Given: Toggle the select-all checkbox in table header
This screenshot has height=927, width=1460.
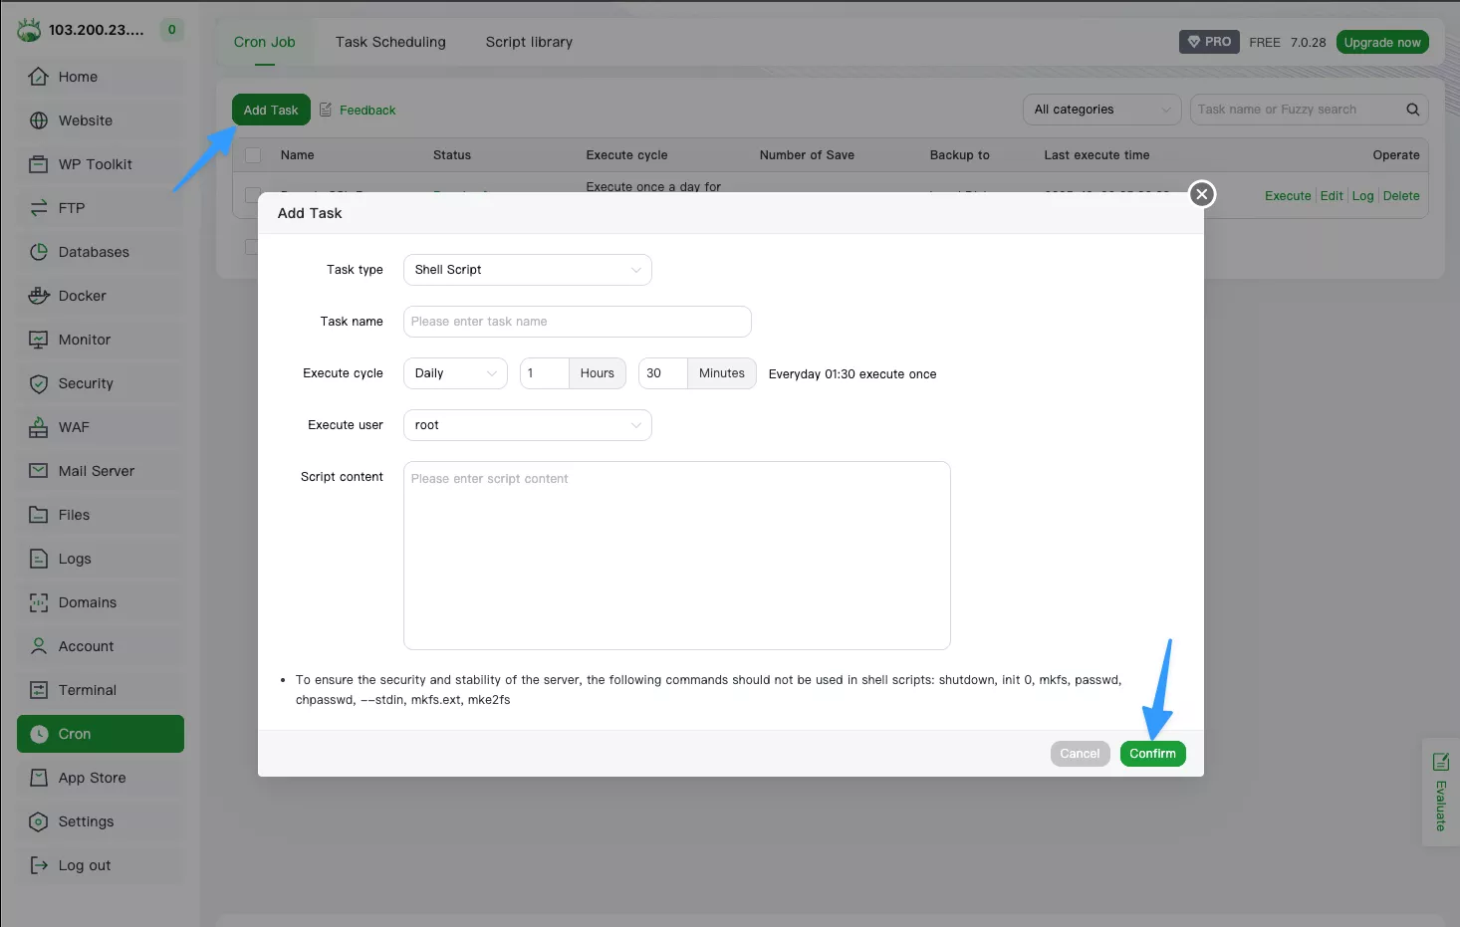Looking at the screenshot, I should [x=253, y=155].
